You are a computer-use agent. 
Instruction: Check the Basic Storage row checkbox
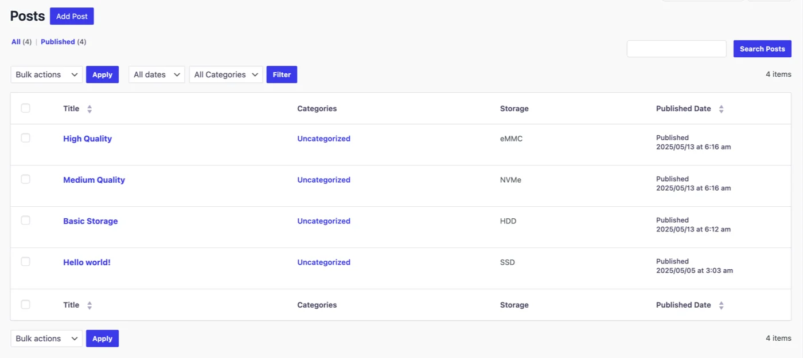25,220
